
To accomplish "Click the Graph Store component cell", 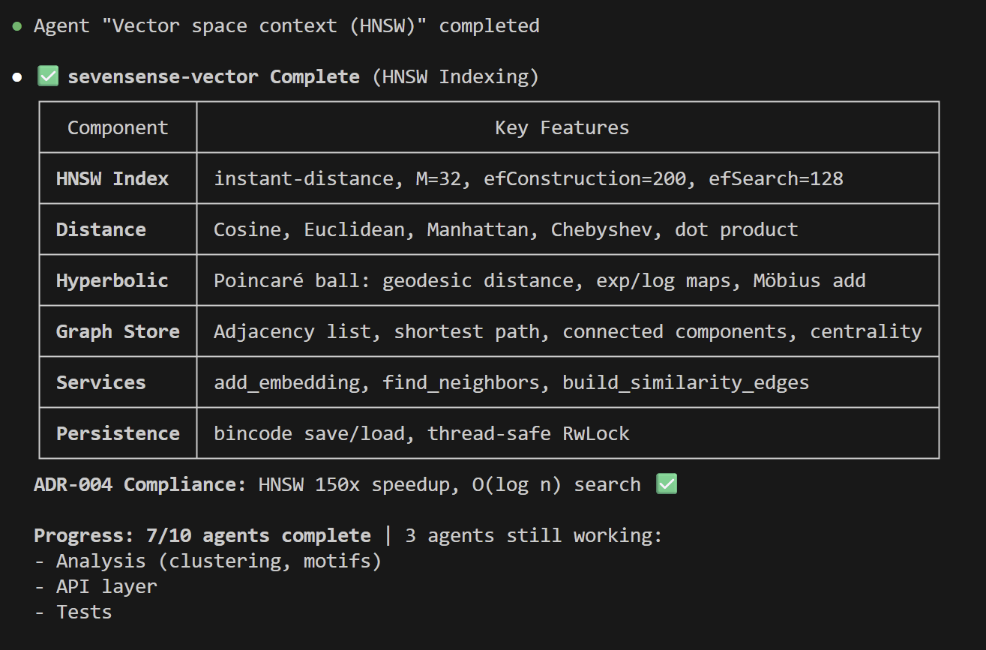I will (x=118, y=331).
